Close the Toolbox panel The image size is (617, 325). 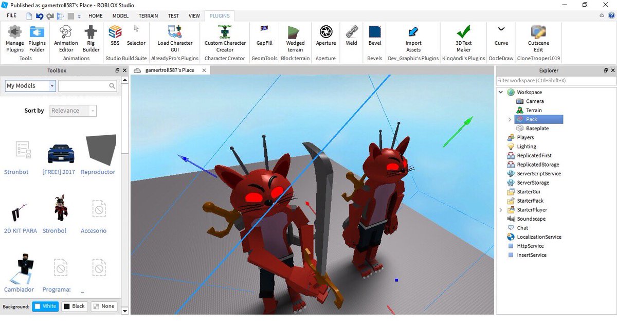[124, 70]
